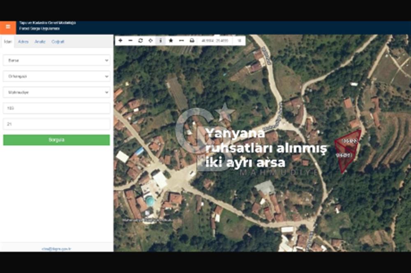Open the orange hamburger menu
Viewport: 411px width, 273px height.
pos(8,27)
